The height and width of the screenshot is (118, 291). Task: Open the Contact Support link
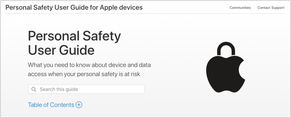tap(271, 8)
